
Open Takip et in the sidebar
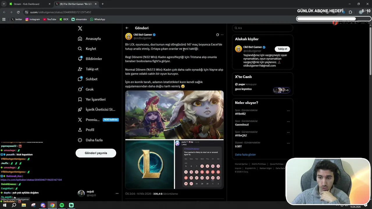[x=88, y=69]
